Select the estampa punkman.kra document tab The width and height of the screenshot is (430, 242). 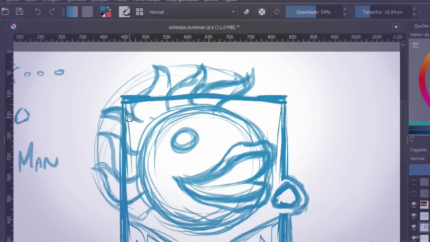(x=204, y=27)
